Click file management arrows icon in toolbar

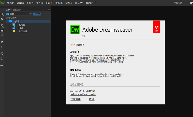tap(2, 19)
